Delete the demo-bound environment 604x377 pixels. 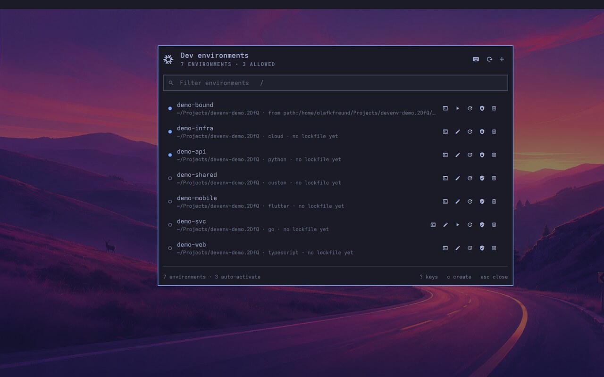(x=494, y=108)
